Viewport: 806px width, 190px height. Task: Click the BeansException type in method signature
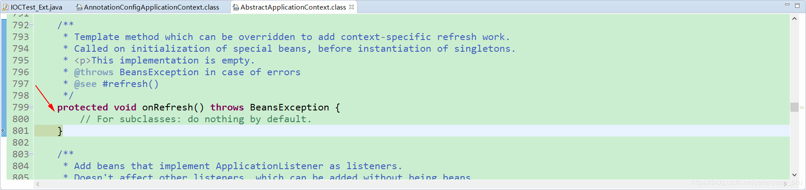coord(290,107)
